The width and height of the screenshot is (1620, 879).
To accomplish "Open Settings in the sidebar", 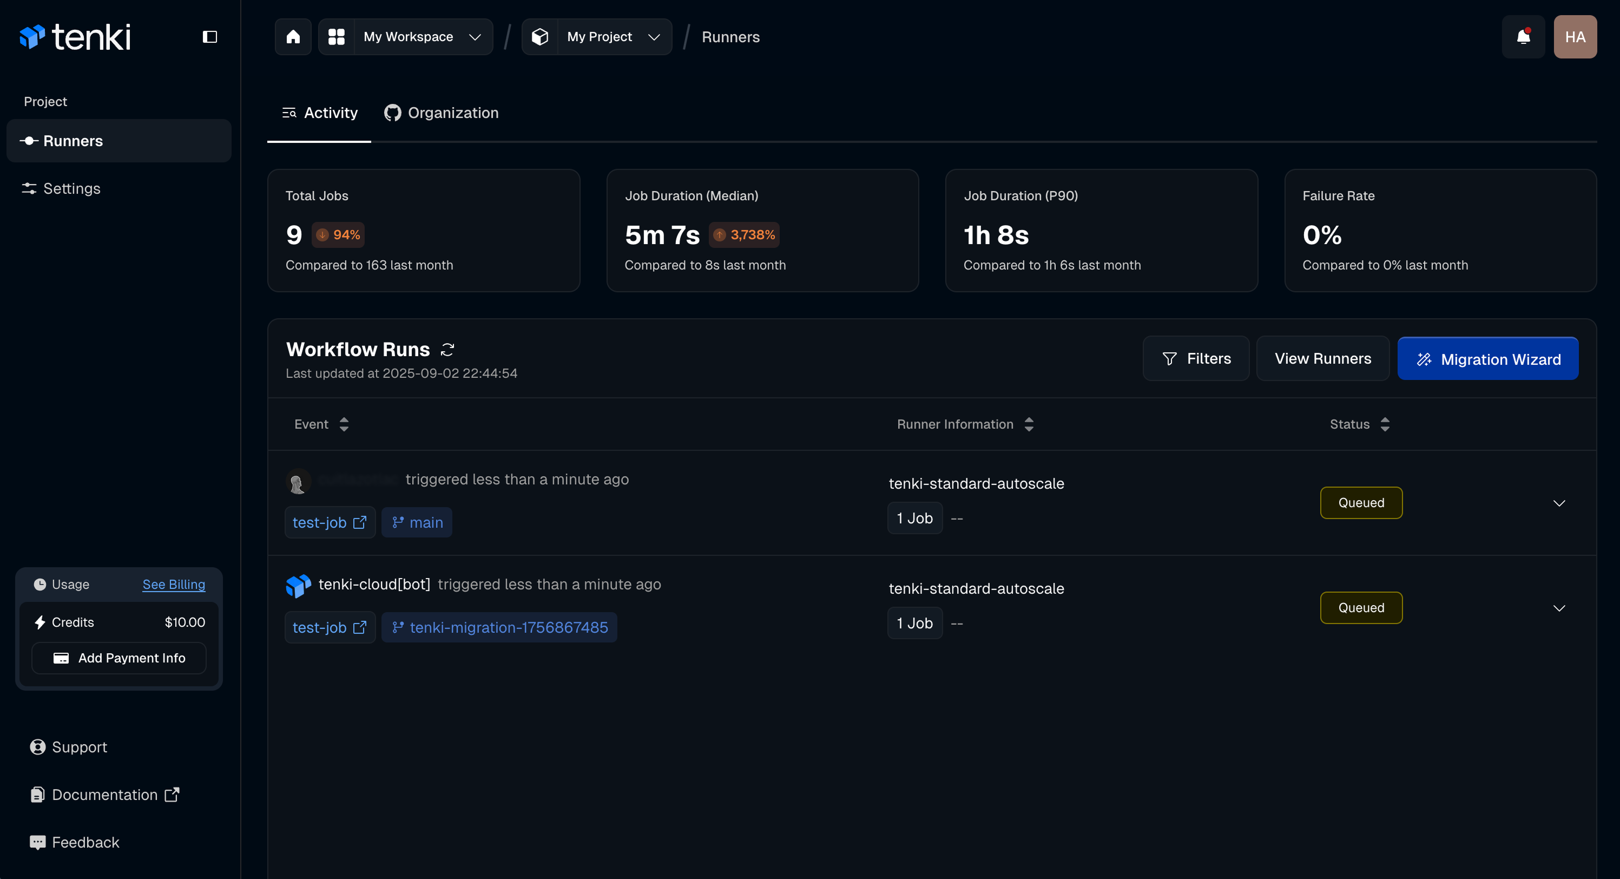I will point(71,188).
